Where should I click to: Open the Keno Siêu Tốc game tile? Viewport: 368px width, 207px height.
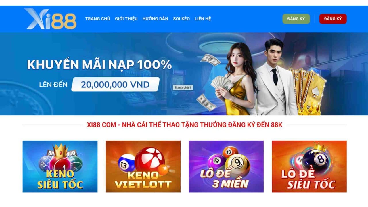pyautogui.click(x=60, y=166)
